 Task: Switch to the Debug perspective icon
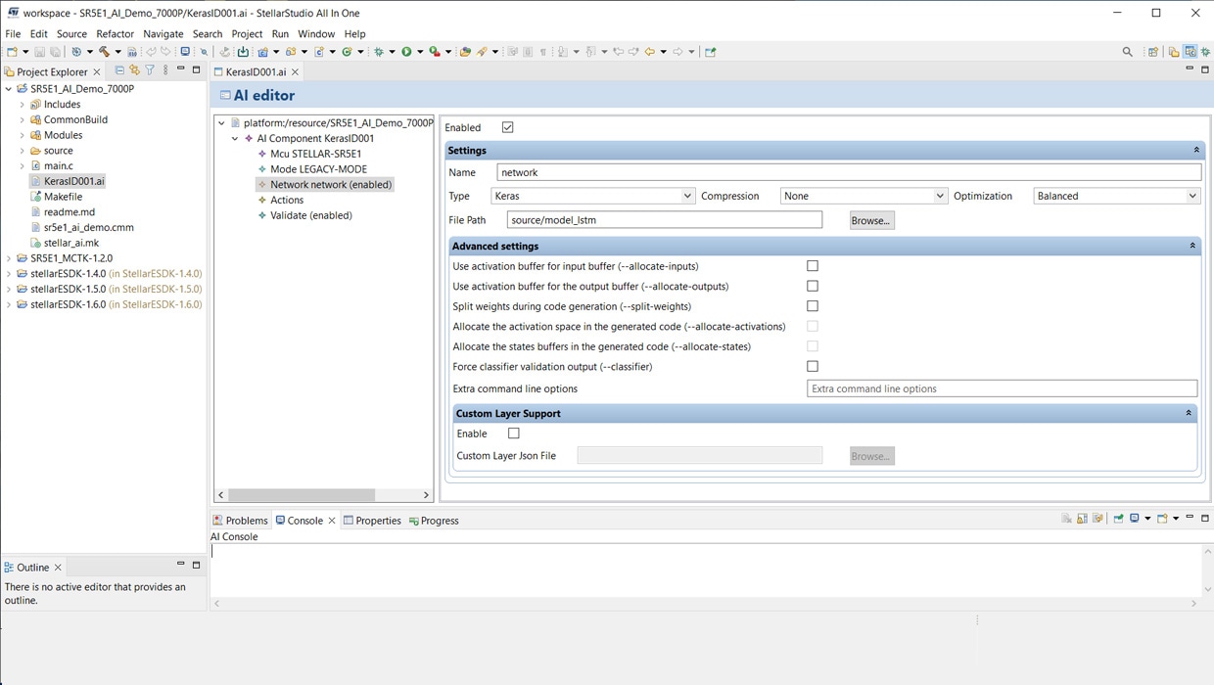[1205, 52]
